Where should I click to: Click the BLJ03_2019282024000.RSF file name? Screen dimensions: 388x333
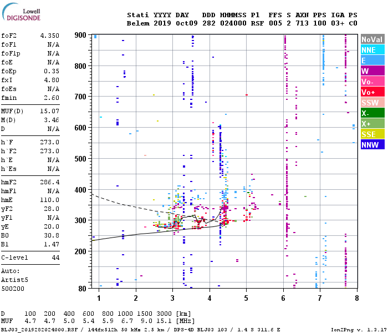tap(39, 330)
